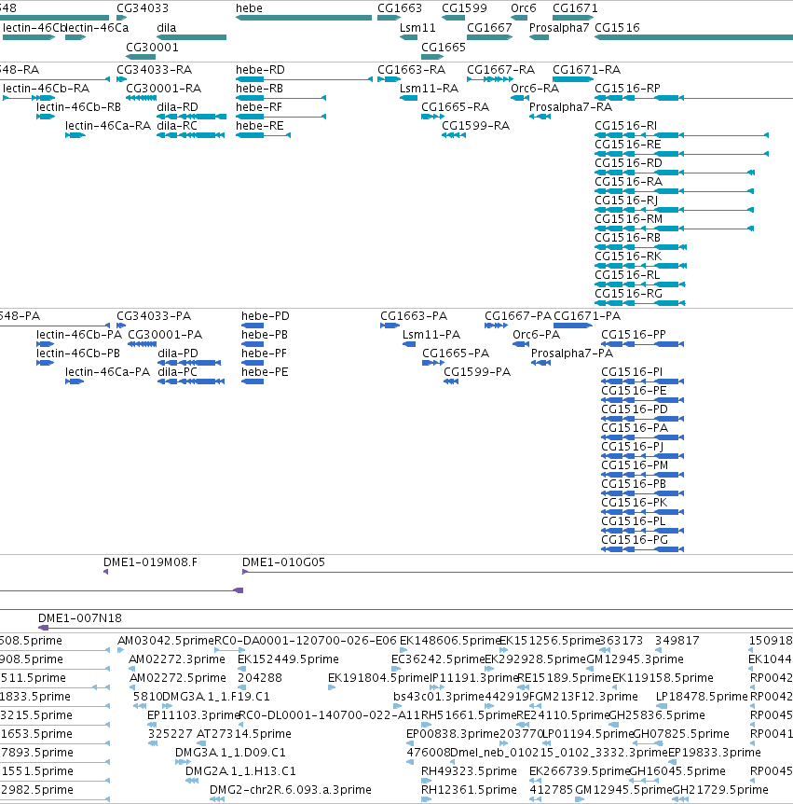Select transcript lectin-46Ca-RA
This screenshot has height=804, width=793.
pos(108,126)
